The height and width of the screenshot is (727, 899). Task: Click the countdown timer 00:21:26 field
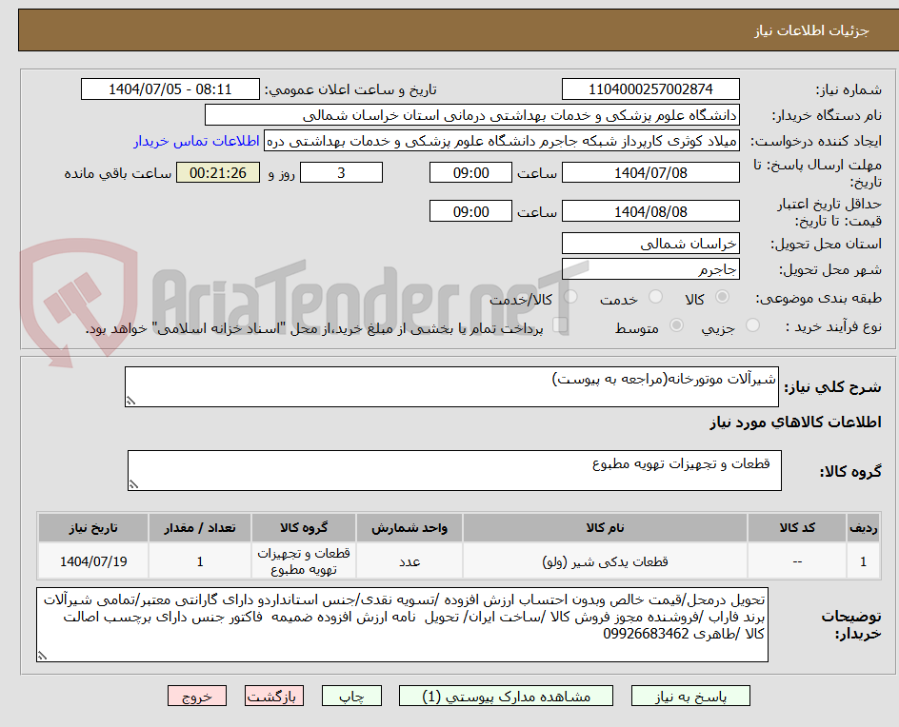218,172
